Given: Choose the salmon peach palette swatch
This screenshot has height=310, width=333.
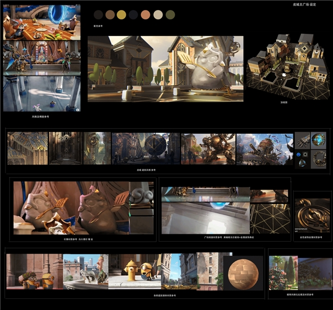Looking at the screenshot, I should 145,15.
